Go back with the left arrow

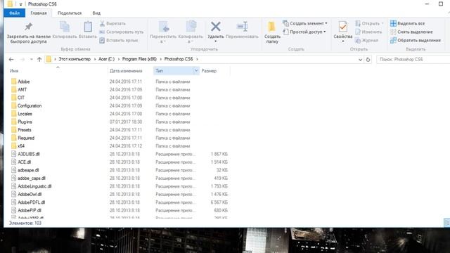tap(11, 59)
